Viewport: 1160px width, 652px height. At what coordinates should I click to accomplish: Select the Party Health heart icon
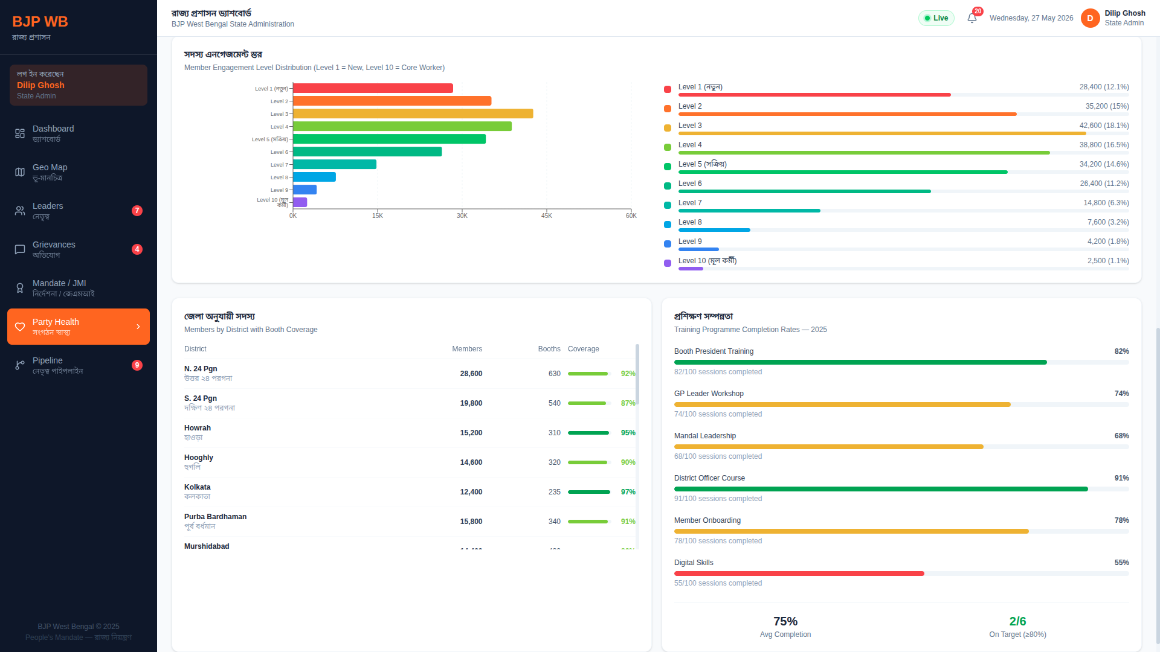click(x=20, y=327)
